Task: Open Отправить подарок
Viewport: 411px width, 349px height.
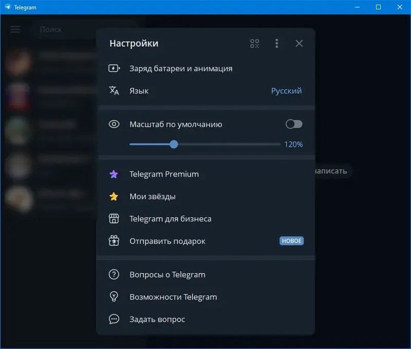Action: [206, 241]
